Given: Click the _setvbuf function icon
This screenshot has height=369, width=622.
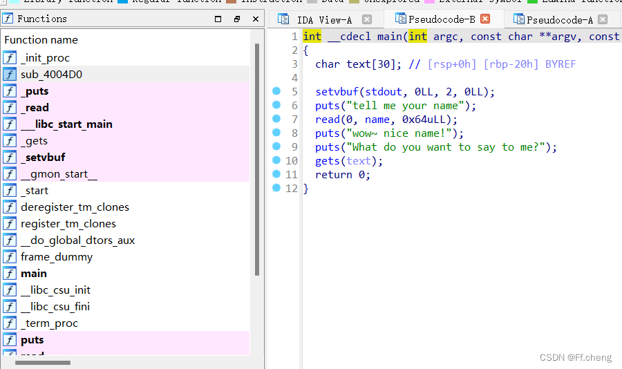Looking at the screenshot, I should [x=10, y=158].
